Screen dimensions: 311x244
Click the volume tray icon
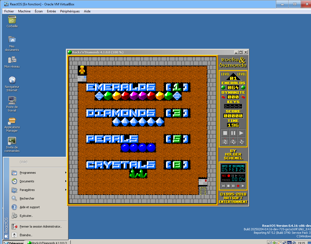click(x=269, y=243)
